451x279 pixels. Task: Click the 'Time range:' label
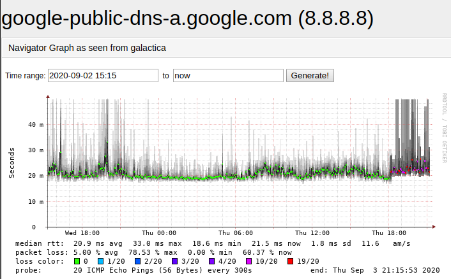pos(26,76)
